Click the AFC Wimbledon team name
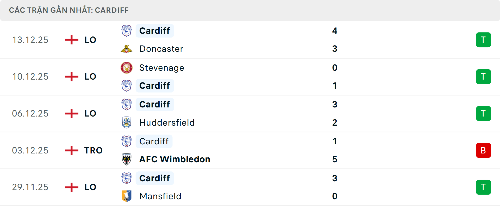This screenshot has height=206, width=500. [x=174, y=159]
